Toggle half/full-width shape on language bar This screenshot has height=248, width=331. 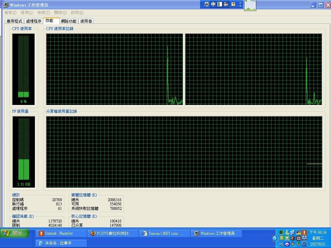pos(220,5)
